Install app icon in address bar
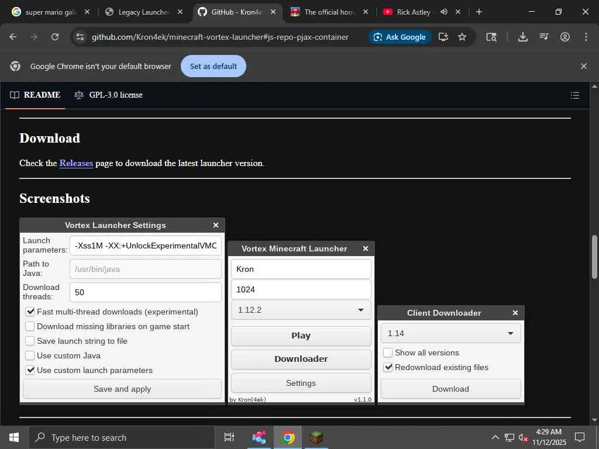The height and width of the screenshot is (449, 599). 443,37
